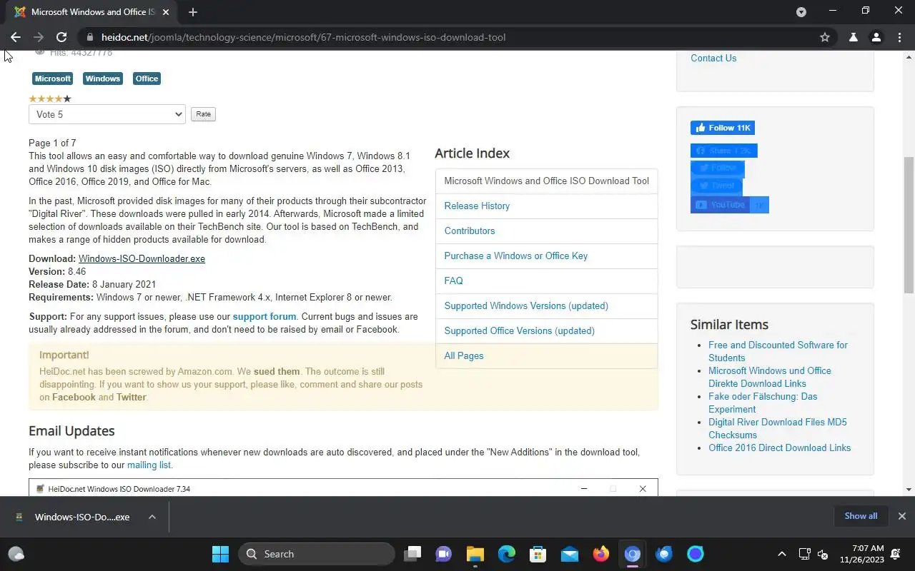Open Supported Office Versions (updated)
This screenshot has width=915, height=571.
[520, 331]
